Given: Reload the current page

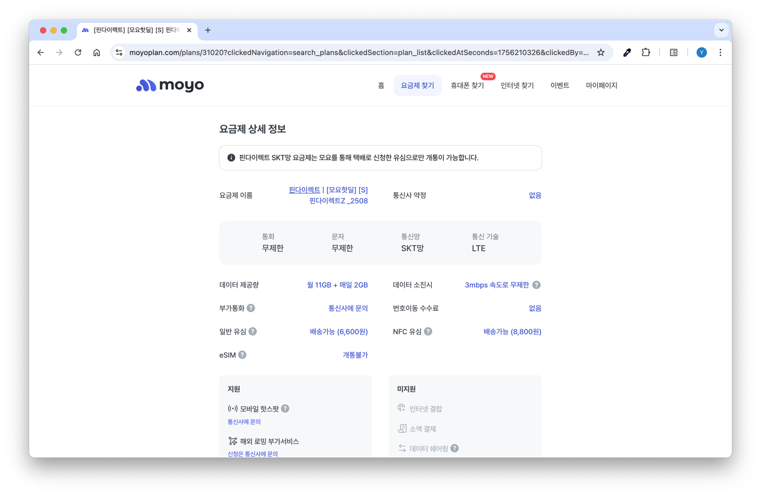Looking at the screenshot, I should (78, 52).
